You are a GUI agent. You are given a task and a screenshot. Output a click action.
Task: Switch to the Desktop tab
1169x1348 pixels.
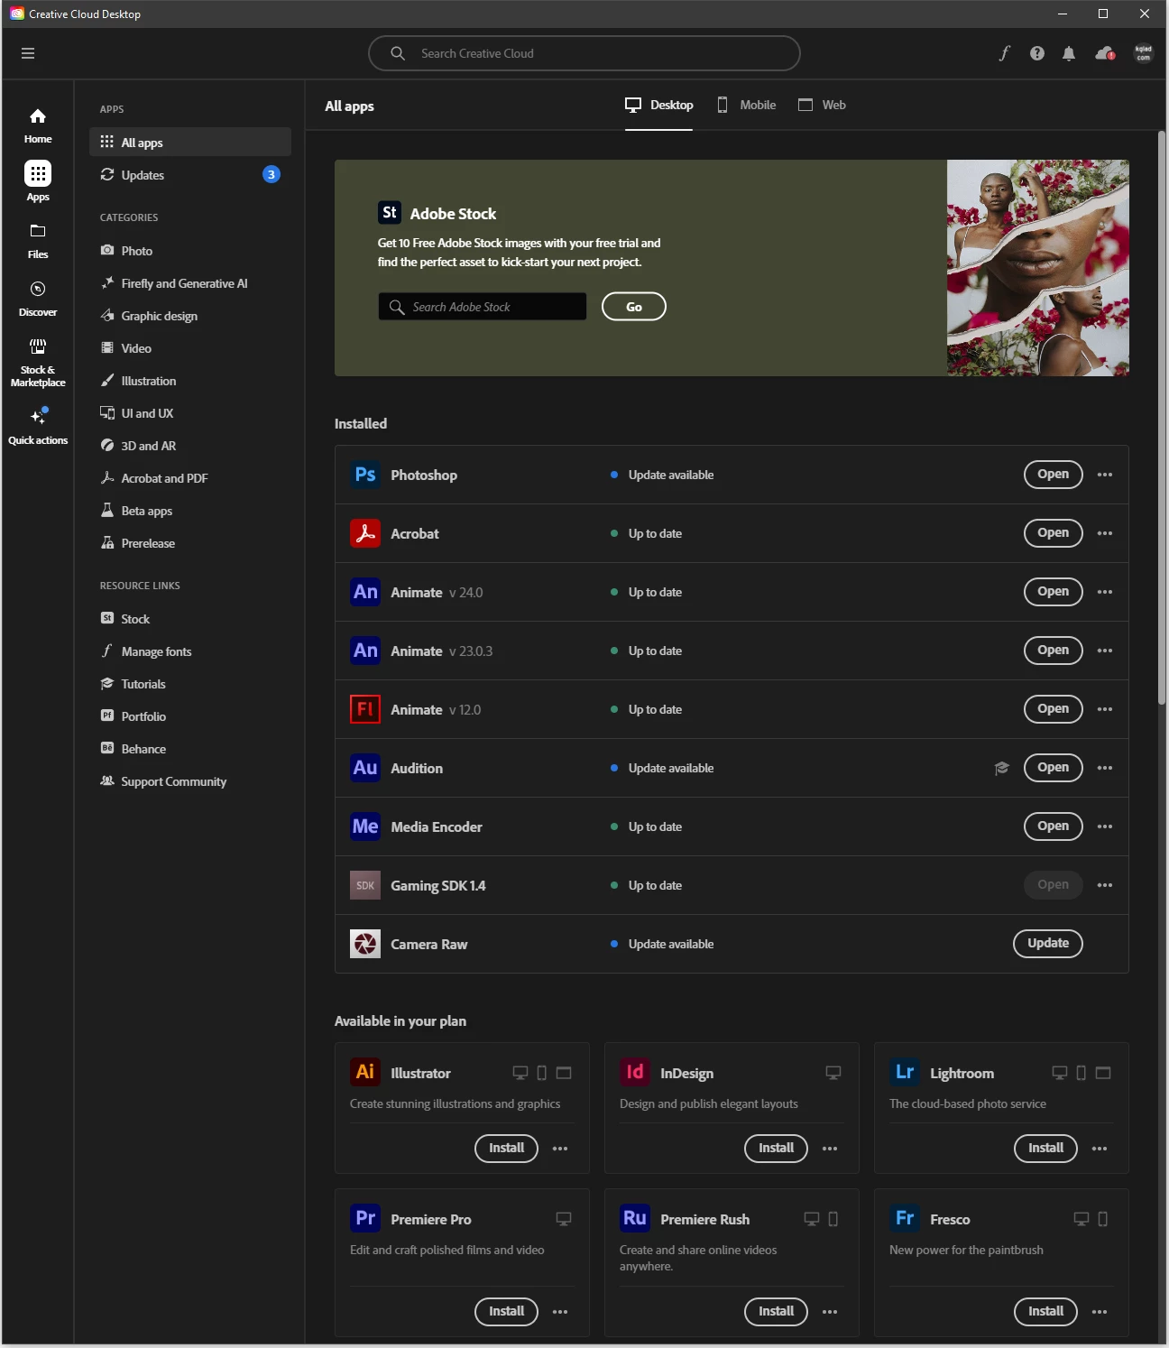coord(659,106)
